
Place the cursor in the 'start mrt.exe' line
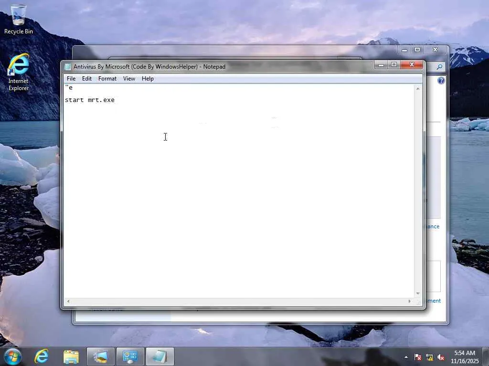pos(89,100)
